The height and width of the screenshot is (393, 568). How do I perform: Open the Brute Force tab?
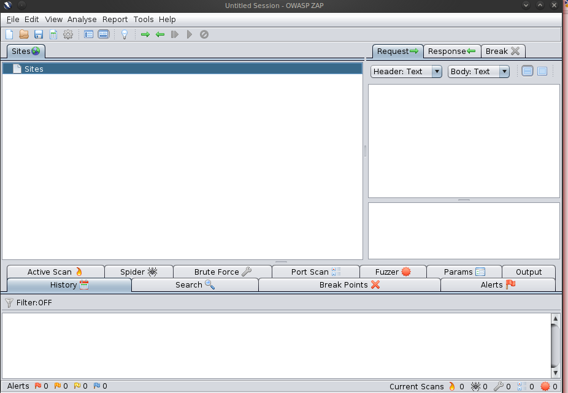coord(223,272)
